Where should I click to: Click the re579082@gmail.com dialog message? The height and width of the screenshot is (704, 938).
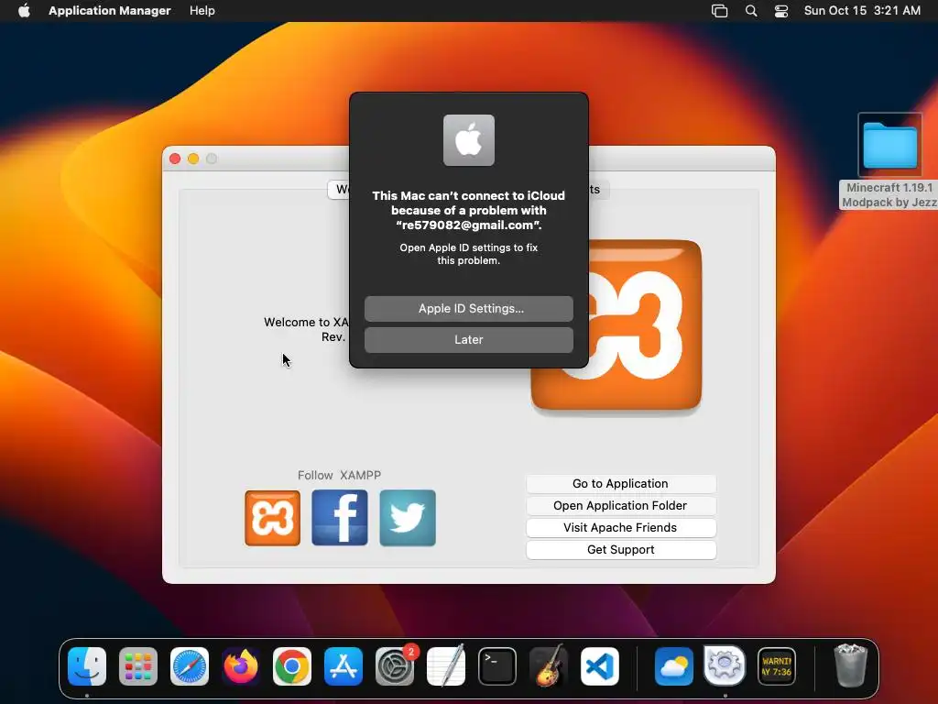(468, 210)
